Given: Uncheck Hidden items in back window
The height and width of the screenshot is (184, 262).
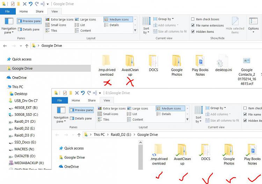Looking at the screenshot, I should tap(192, 31).
